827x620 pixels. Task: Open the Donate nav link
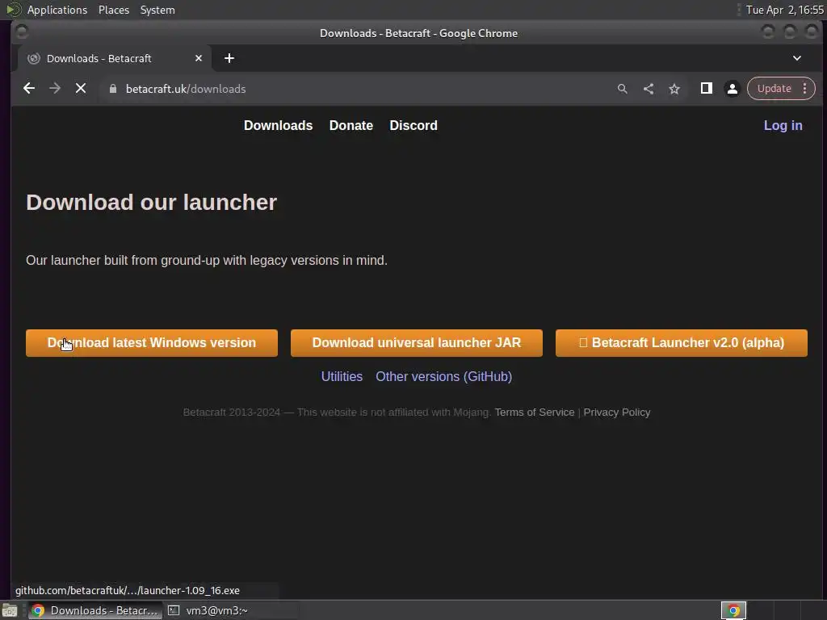(x=351, y=125)
